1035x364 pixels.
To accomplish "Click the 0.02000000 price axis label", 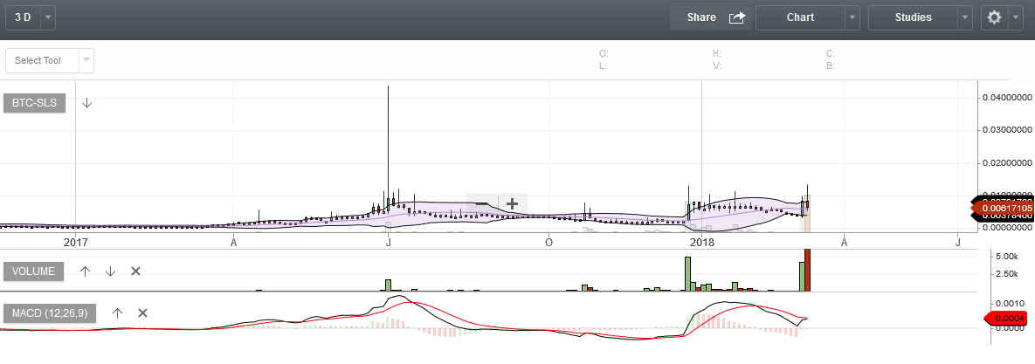I will [x=1007, y=162].
